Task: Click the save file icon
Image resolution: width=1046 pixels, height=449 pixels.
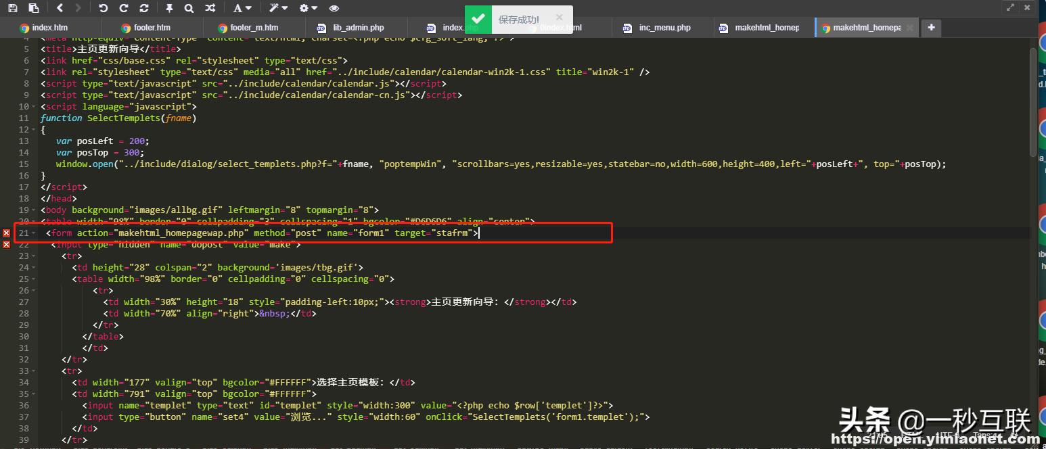Action: [x=13, y=8]
